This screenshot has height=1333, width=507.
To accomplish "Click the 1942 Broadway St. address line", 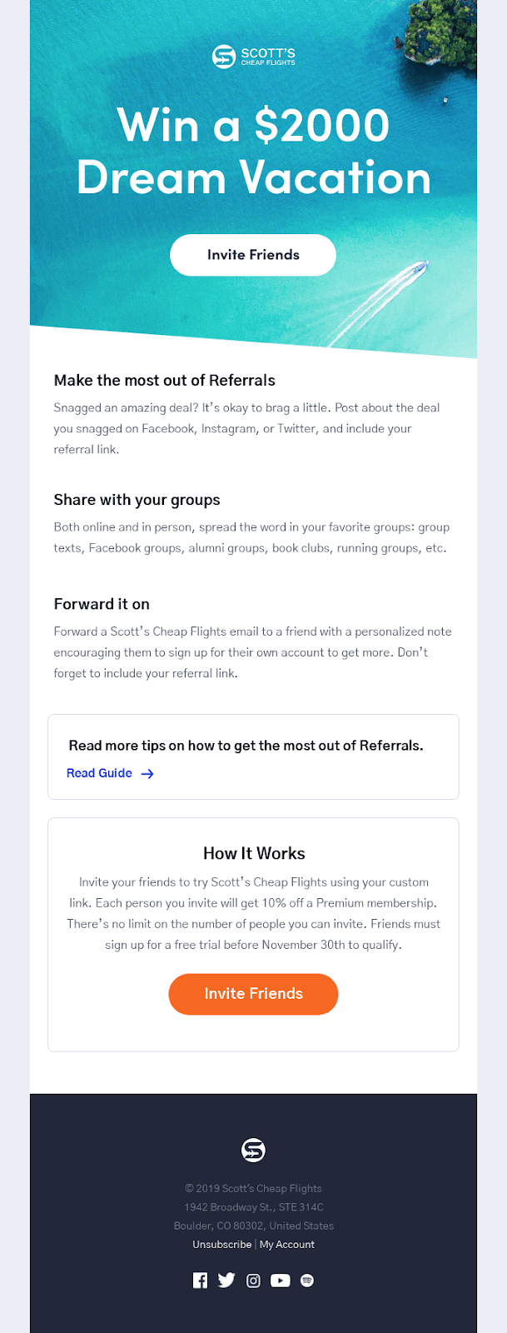I will click(253, 1207).
